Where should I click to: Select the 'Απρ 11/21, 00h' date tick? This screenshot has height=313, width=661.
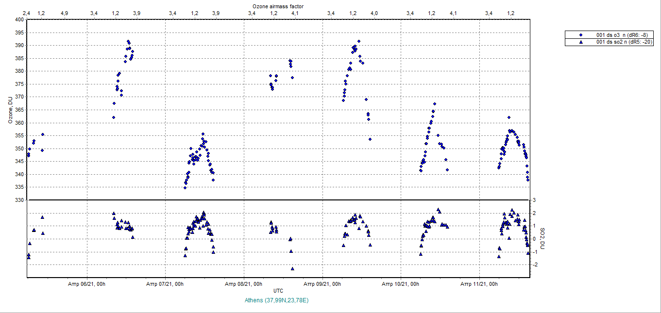(480, 284)
